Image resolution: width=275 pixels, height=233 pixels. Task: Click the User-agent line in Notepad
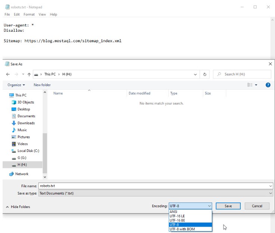19,25
